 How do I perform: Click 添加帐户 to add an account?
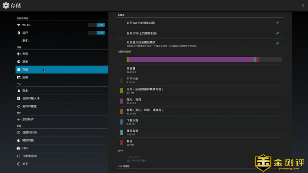pyautogui.click(x=28, y=119)
